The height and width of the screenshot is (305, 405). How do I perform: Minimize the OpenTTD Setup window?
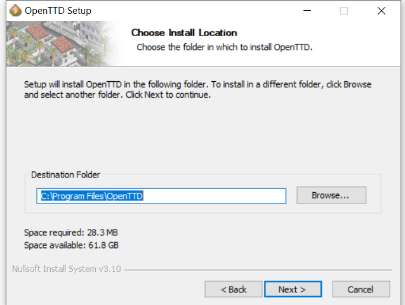pos(307,11)
